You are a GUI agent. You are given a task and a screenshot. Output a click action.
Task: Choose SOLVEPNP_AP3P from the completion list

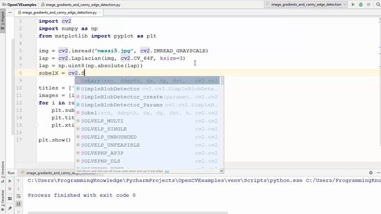[x=147, y=153]
